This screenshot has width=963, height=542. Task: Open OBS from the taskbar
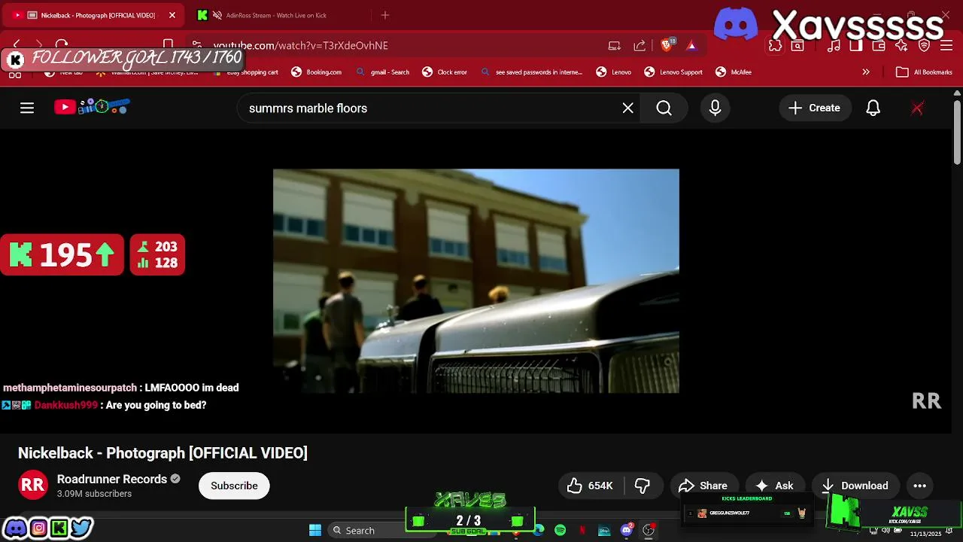(649, 530)
